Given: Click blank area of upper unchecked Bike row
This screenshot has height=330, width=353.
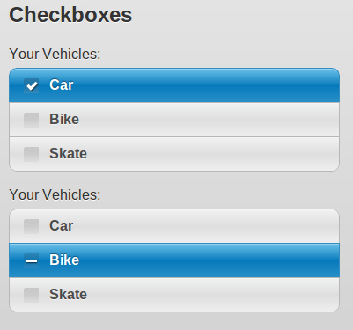Looking at the screenshot, I should [205, 120].
